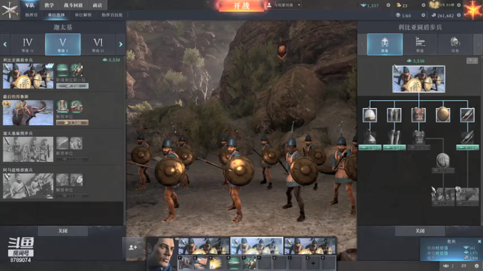Image resolution: width=483 pixels, height=271 pixels.
Task: Select the upgrade helmet icon in the second row
Action: pos(369,137)
